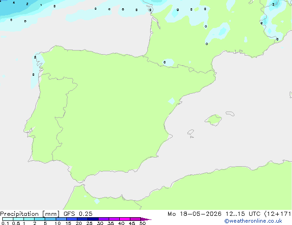Select the 30–35 mm purple legend swatch
Screen dimensions: 292x225
104,219
